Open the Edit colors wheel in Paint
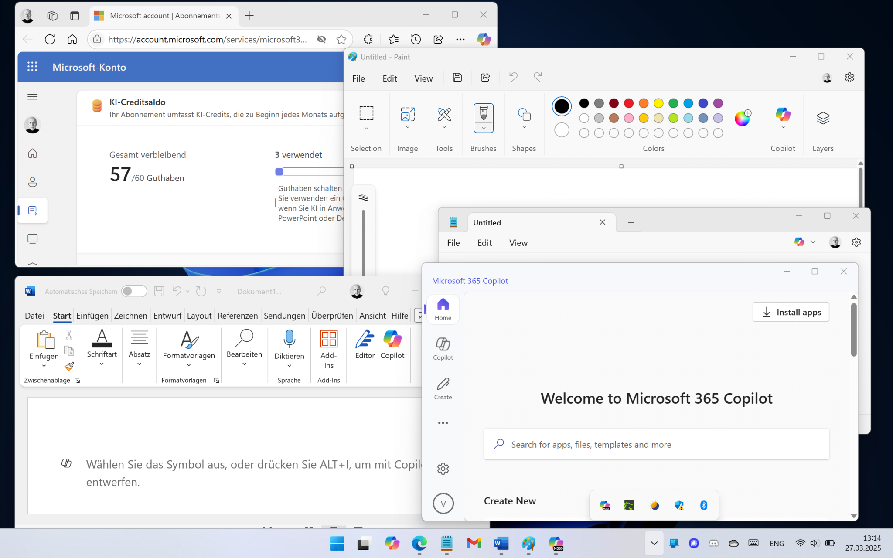893x558 pixels. tap(742, 118)
